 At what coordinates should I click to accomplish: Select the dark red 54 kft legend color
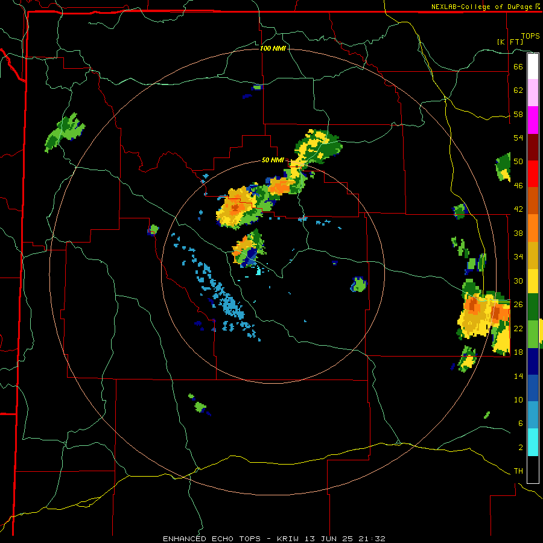533,147
